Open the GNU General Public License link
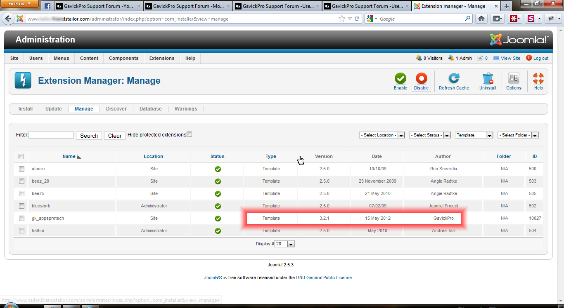 (325, 277)
